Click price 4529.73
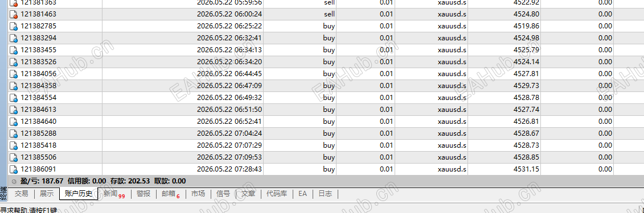644x213 pixels. [x=526, y=86]
